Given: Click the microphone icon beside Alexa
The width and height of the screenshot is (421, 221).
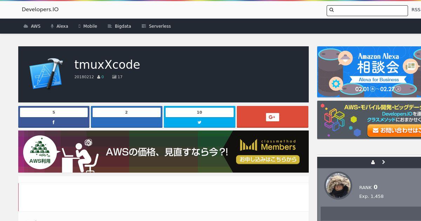Looking at the screenshot, I should coord(52,26).
